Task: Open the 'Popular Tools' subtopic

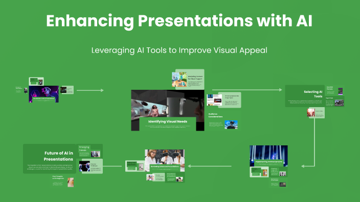Action: [x=335, y=102]
